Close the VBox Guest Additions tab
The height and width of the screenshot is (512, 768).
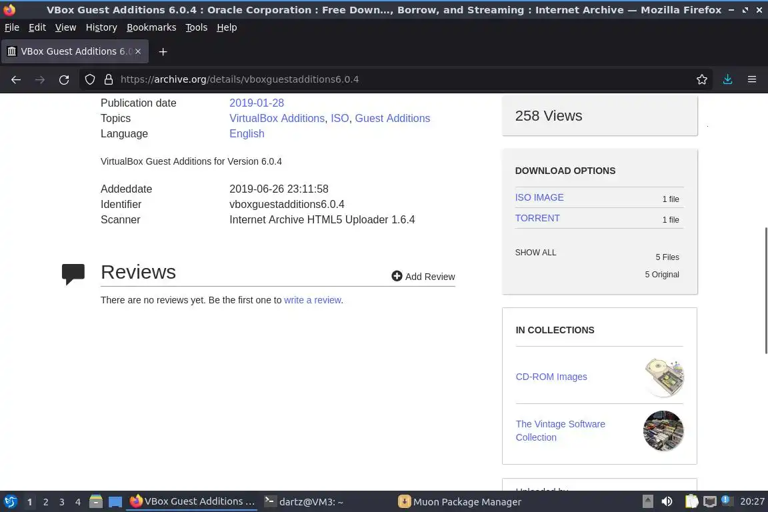click(138, 51)
